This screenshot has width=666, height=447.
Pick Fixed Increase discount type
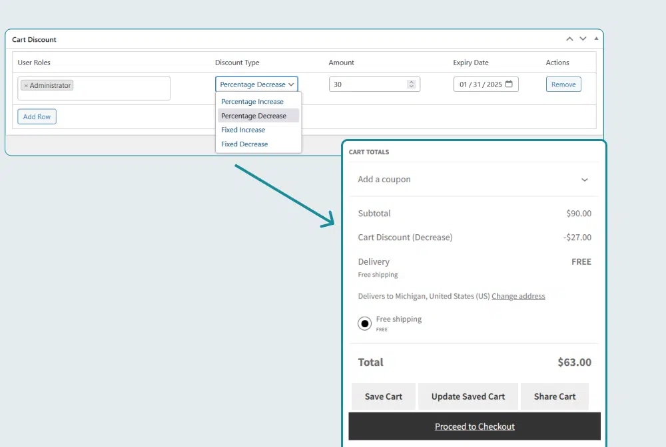243,130
